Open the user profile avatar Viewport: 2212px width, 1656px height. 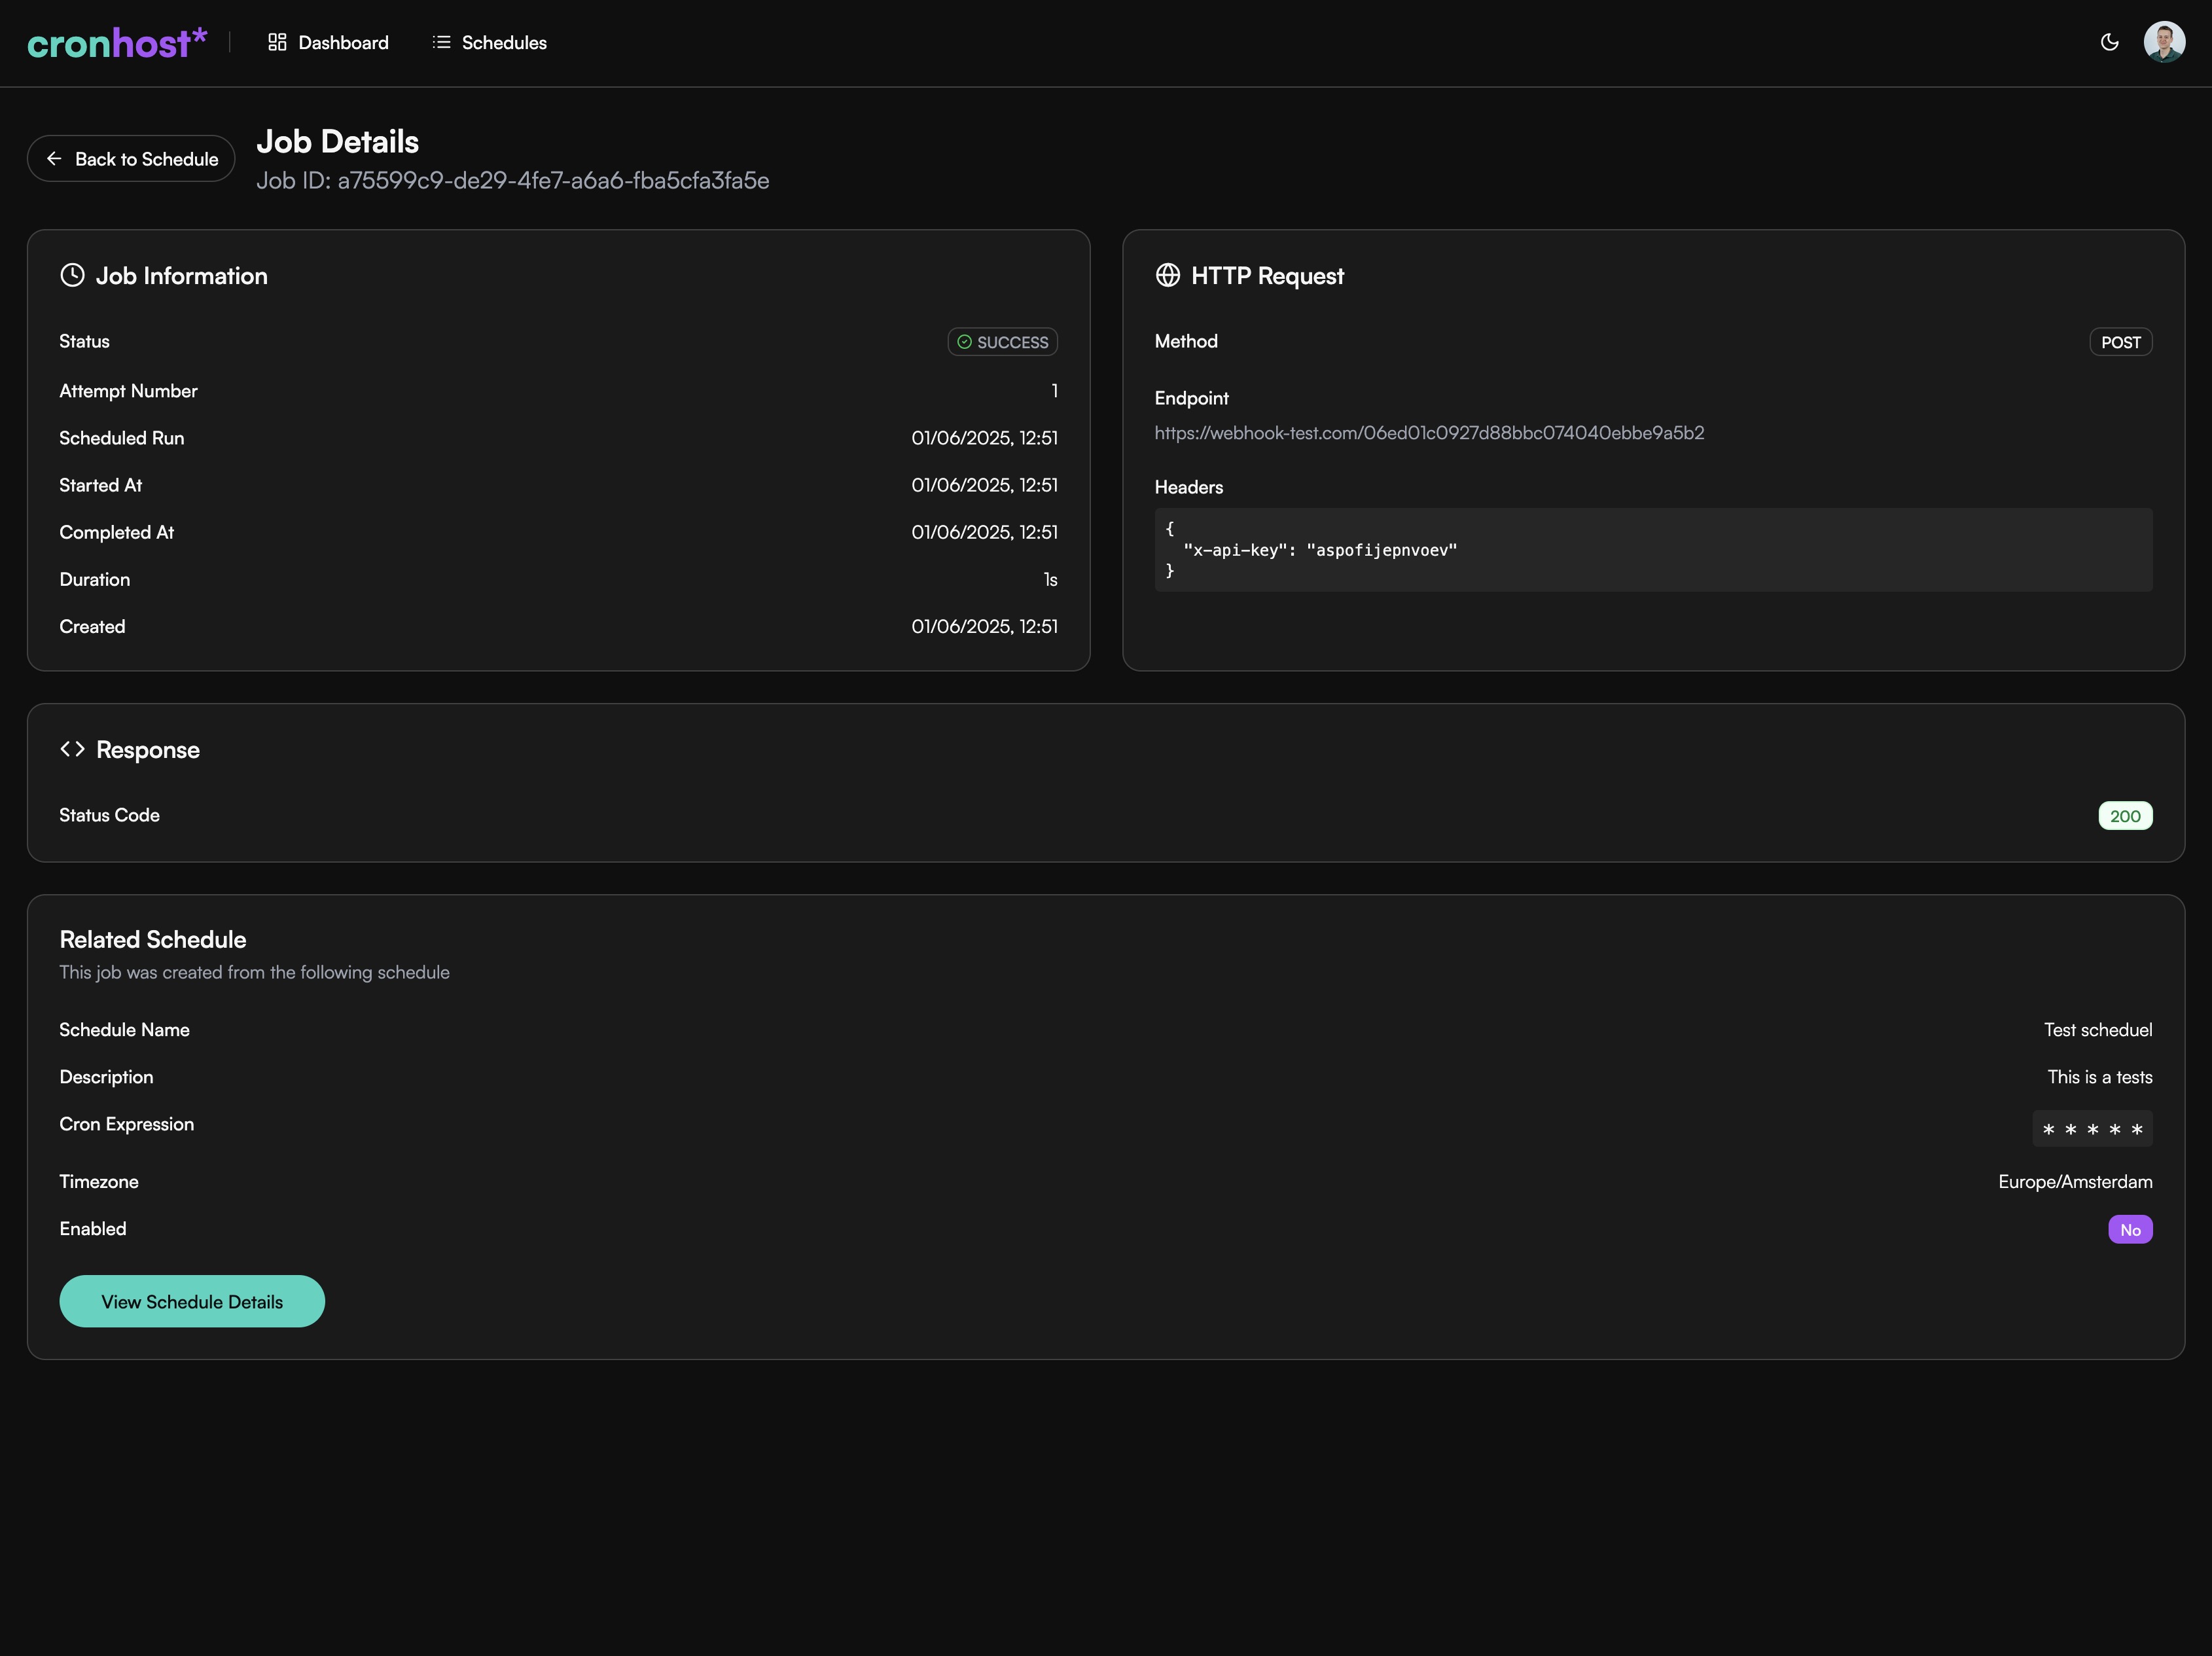2164,42
